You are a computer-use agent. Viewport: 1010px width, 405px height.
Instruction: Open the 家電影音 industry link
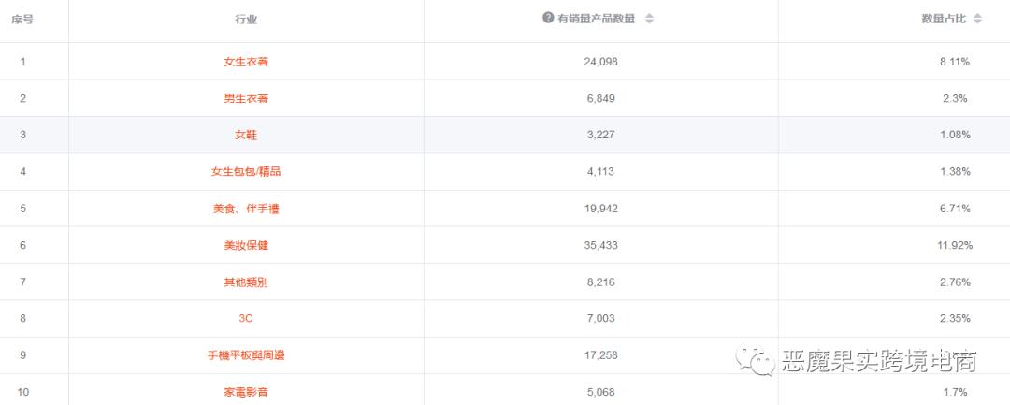click(246, 392)
